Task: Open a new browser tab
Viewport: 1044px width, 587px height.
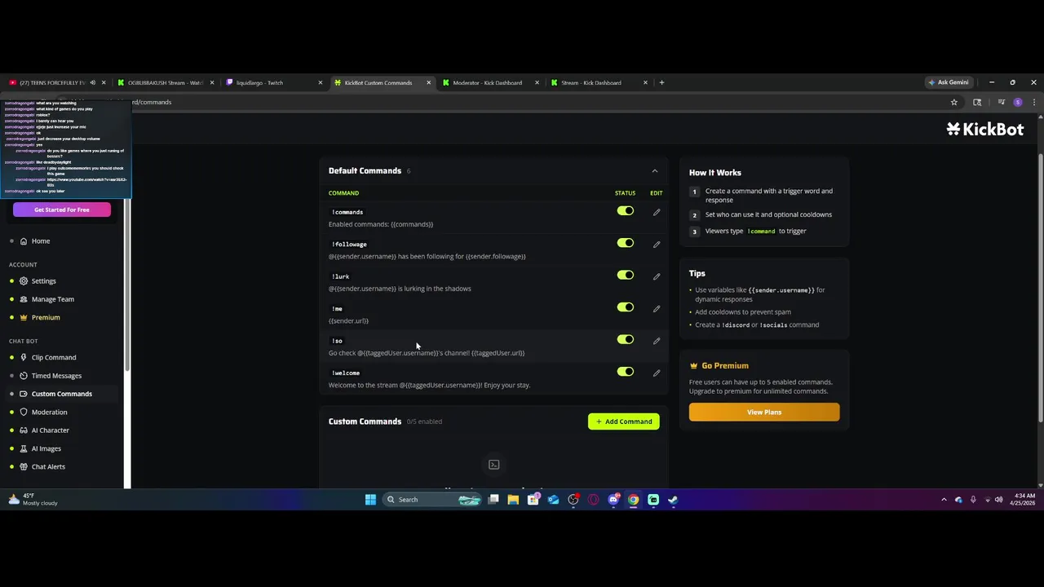Action: (x=661, y=82)
